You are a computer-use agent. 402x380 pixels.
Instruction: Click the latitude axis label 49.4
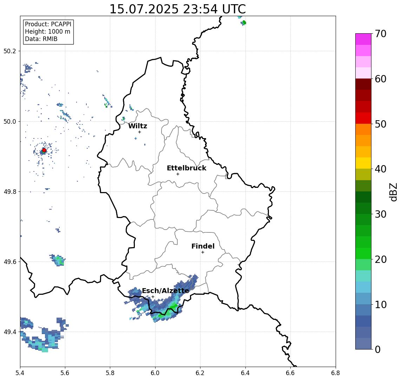(x=10, y=332)
